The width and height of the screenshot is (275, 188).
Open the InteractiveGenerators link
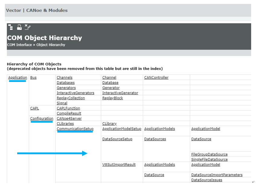click(75, 93)
